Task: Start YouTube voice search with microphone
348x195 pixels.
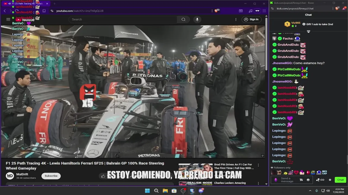Action: (x=197, y=19)
